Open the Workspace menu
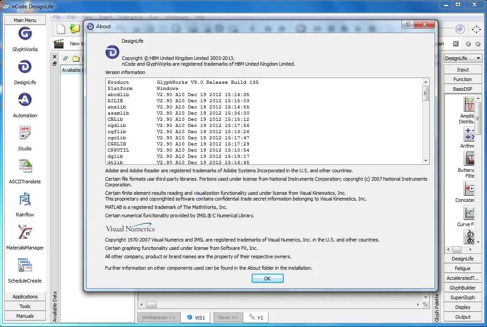Image resolution: width=487 pixels, height=327 pixels. tap(176, 17)
